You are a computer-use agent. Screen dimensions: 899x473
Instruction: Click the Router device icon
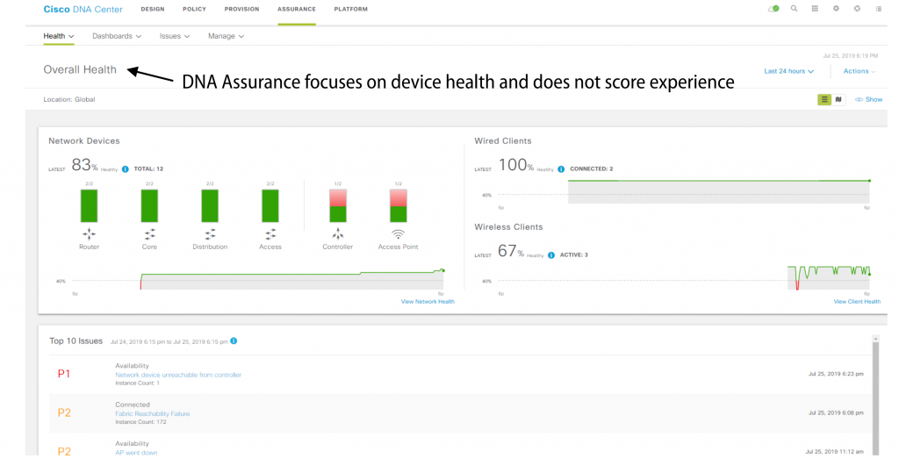pos(89,234)
